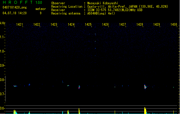The image size is (180, 114).
Task: Click the tallest yellow power bar after 1428
Action: pos(145,111)
